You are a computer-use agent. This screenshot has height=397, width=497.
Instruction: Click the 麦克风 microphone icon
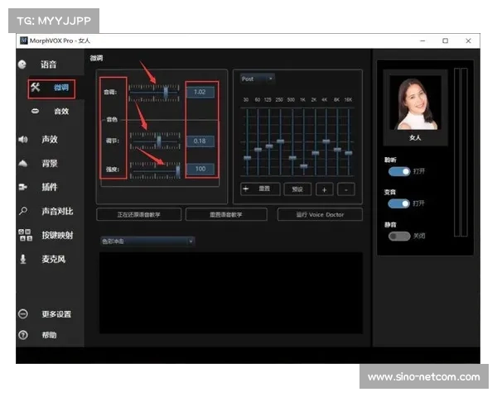23,259
